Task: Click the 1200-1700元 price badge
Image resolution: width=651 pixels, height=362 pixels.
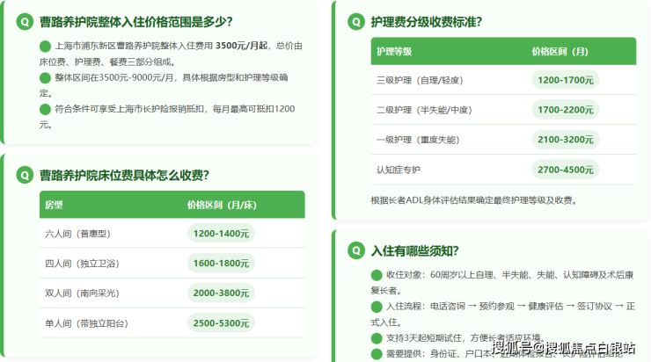Action: pyautogui.click(x=566, y=80)
